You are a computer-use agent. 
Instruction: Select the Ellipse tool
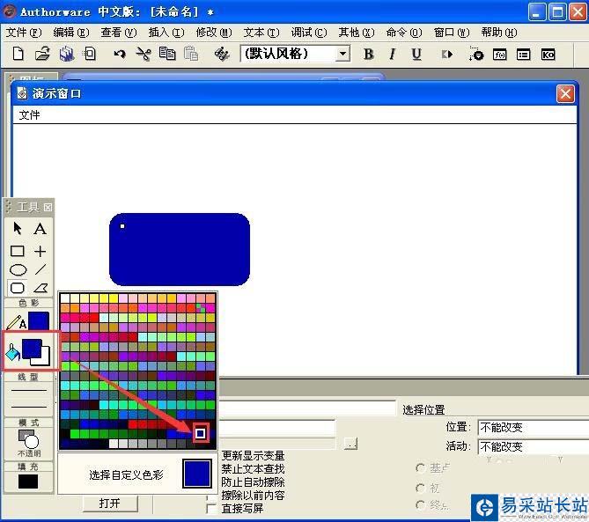pos(18,269)
